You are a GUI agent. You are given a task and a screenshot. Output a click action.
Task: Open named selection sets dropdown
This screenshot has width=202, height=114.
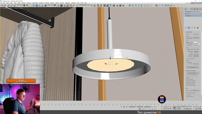coord(84,5)
